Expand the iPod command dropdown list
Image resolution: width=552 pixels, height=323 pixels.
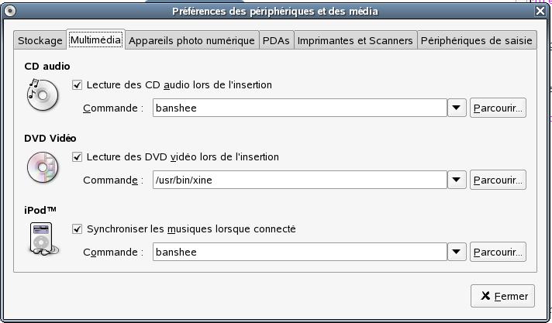tap(457, 252)
